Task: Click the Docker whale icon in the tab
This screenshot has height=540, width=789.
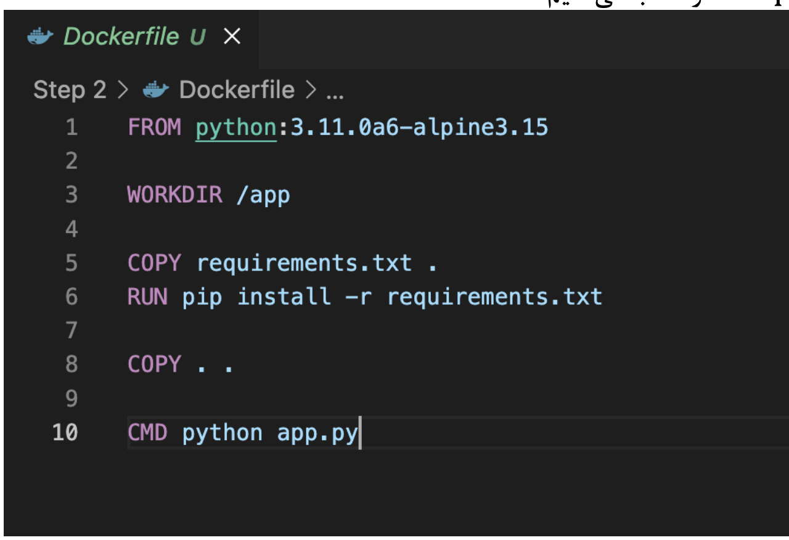Action: [x=41, y=37]
